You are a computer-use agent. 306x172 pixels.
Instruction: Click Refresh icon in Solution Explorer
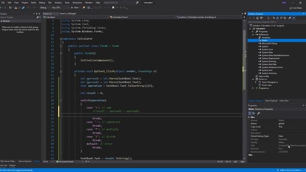tap(277, 18)
